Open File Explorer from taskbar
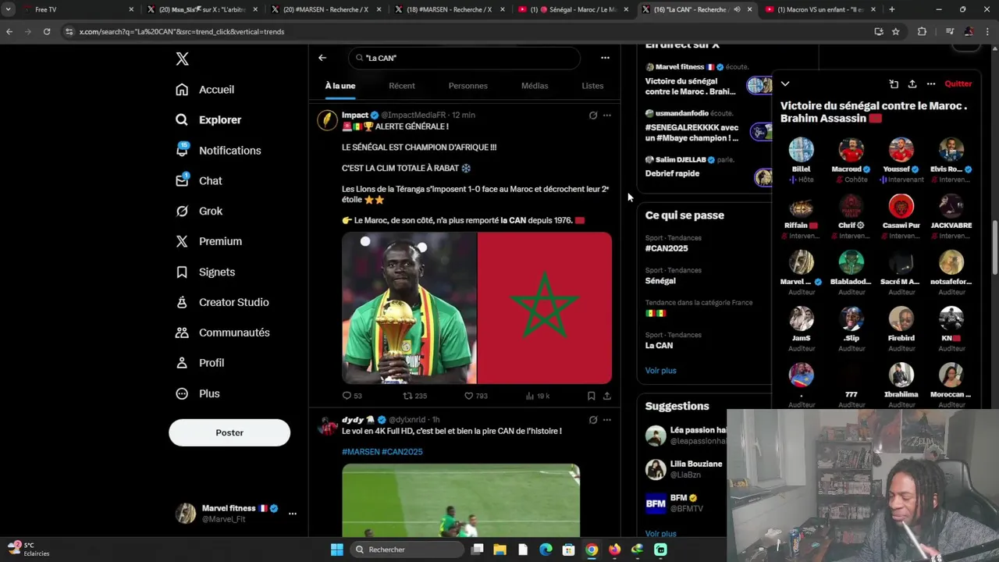The width and height of the screenshot is (999, 562). point(500,550)
